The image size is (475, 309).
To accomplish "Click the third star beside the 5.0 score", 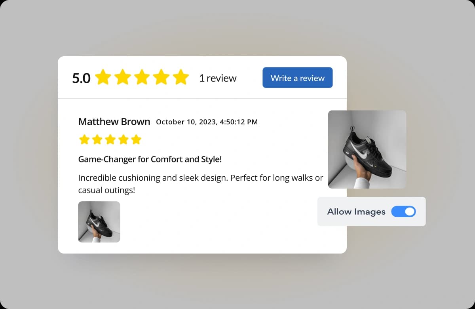I will pyautogui.click(x=142, y=77).
